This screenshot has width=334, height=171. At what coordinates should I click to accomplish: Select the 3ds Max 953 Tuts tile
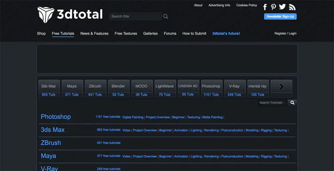(49, 89)
